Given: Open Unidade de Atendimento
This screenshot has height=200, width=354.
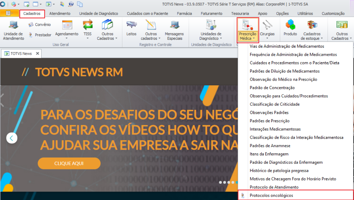Looking at the screenshot, I should click(x=14, y=31).
